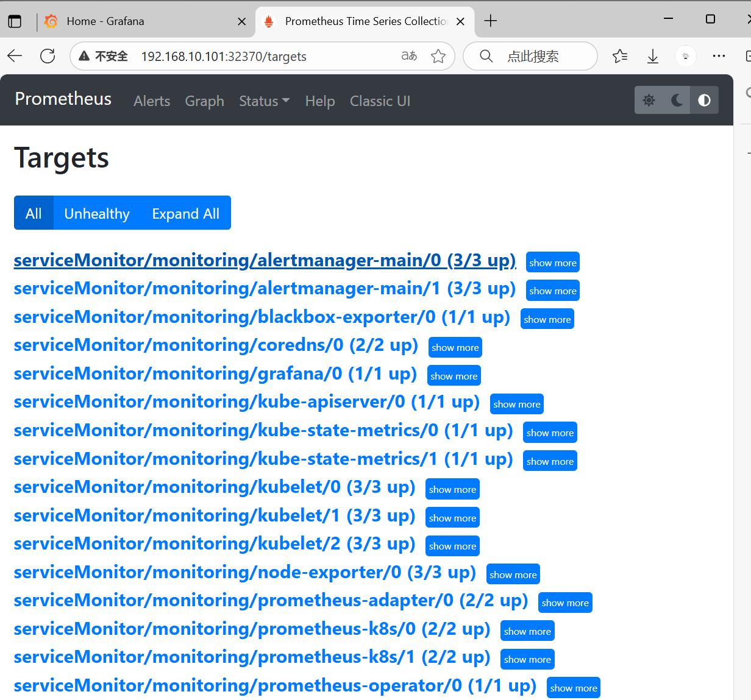Open prometheus-k8s/1 target group link

click(252, 657)
